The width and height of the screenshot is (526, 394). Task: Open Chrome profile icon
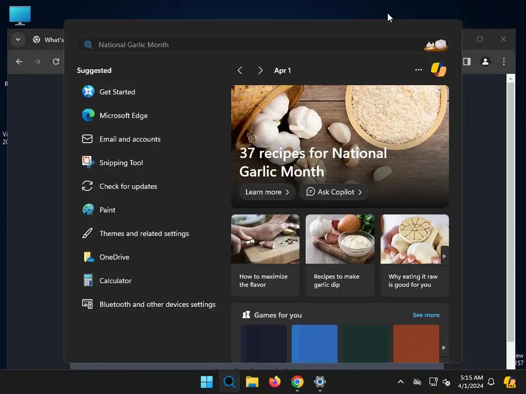coord(485,62)
